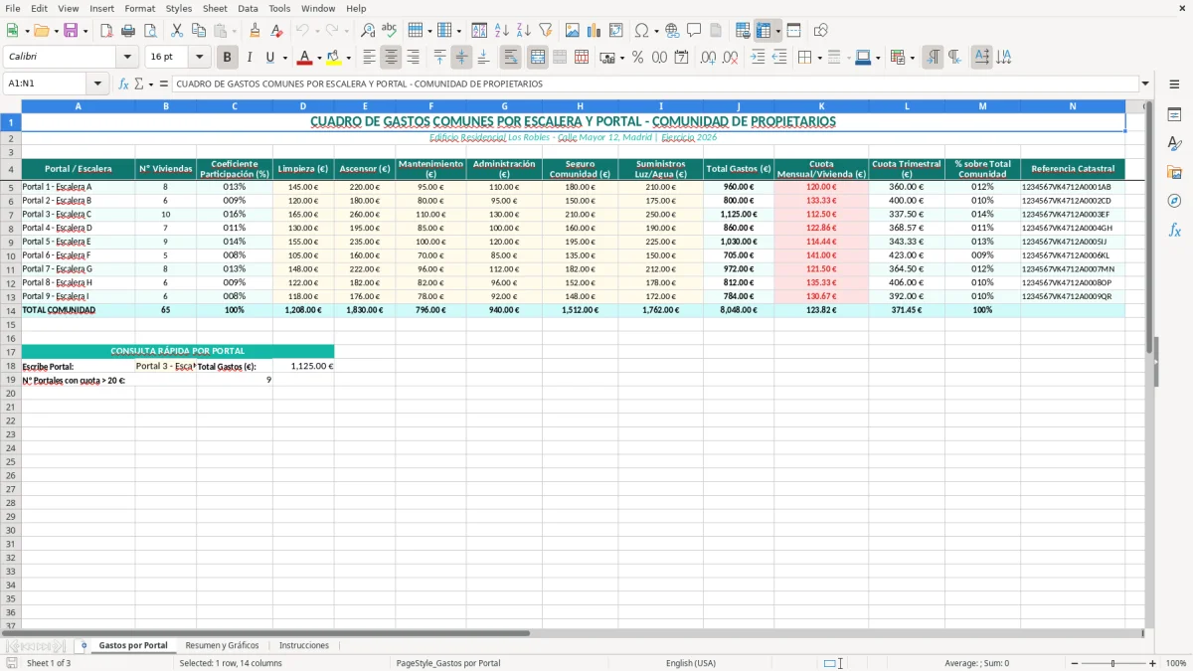Open the Font Size dropdown

click(x=199, y=58)
